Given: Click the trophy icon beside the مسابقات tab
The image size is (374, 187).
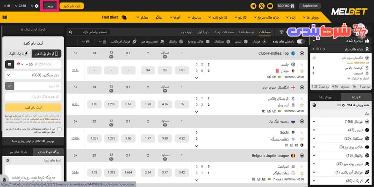Looking at the screenshot, I should coord(281,32).
